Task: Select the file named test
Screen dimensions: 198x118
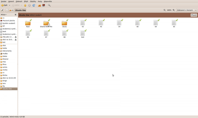Action: 83,34
